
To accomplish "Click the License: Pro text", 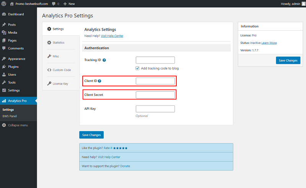I will point(248,35).
